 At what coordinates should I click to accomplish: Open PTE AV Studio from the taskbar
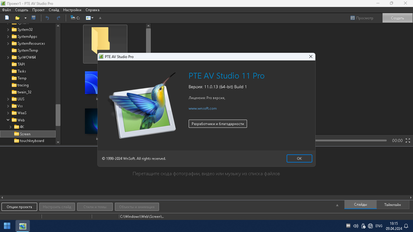click(23, 226)
